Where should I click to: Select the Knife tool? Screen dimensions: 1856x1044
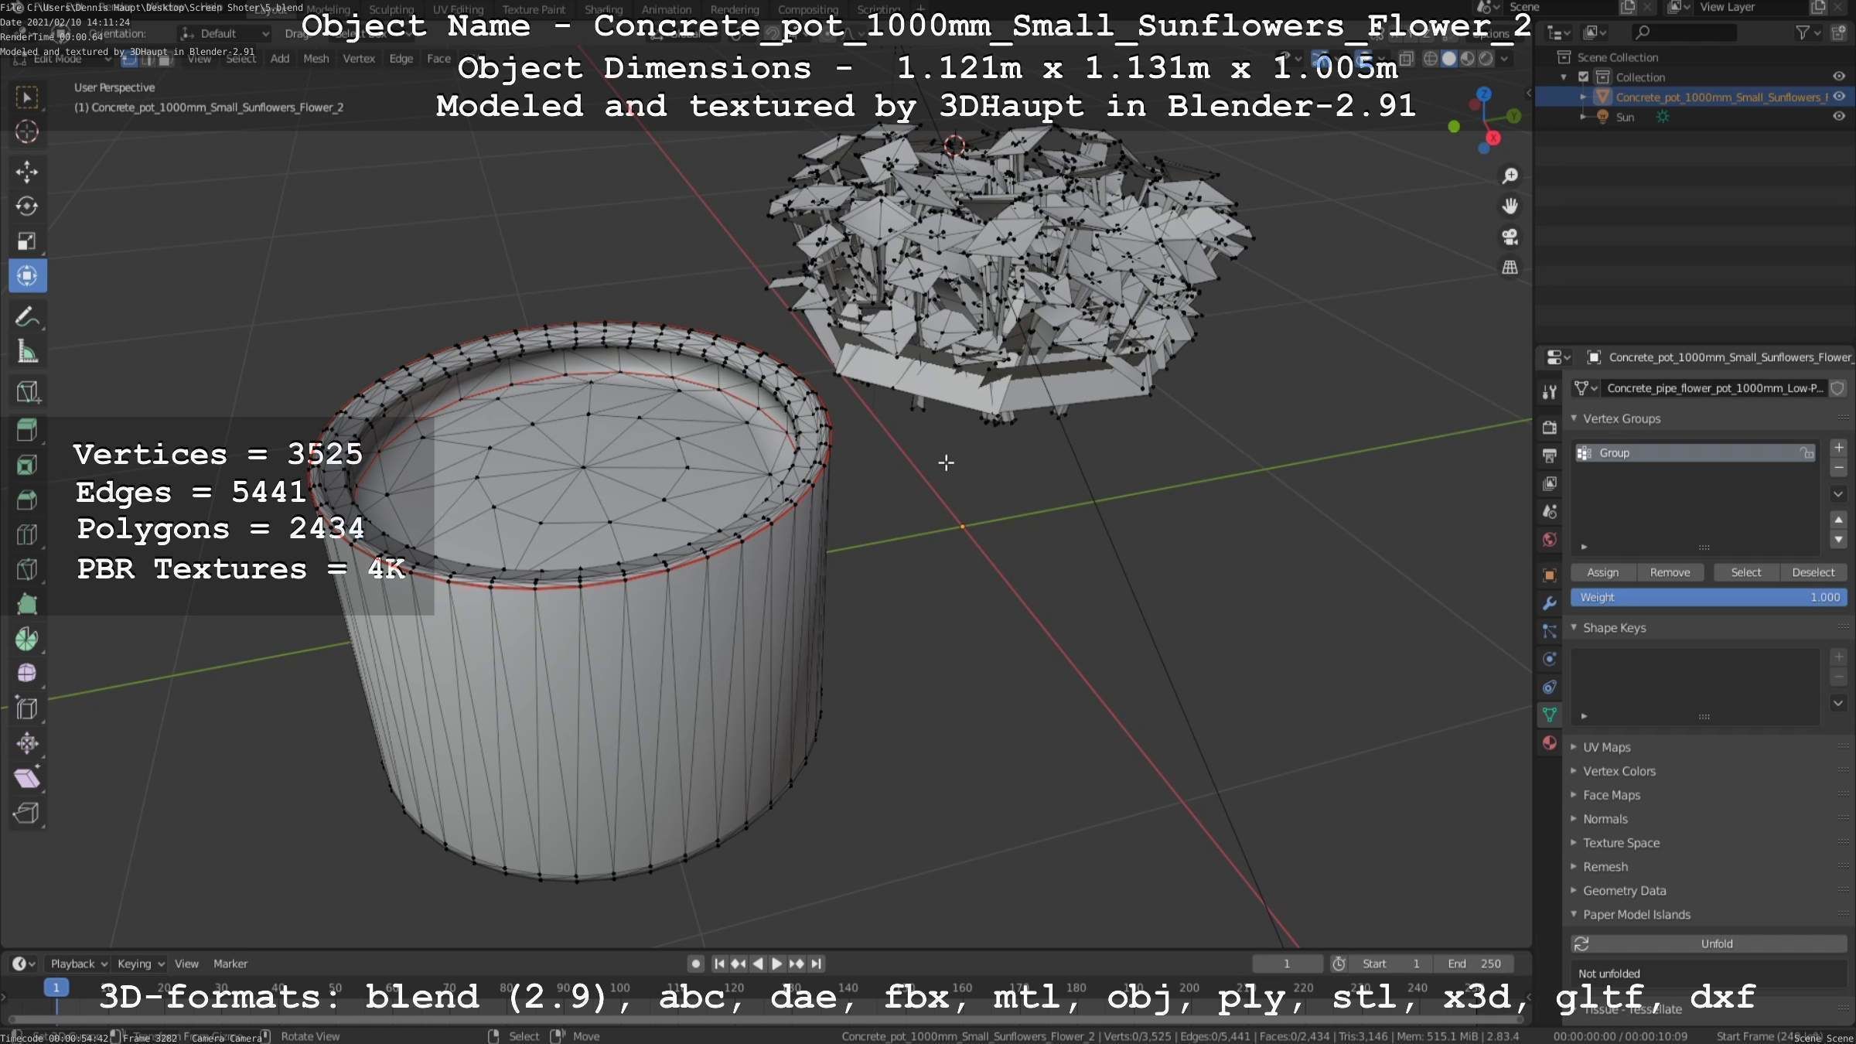[x=27, y=569]
